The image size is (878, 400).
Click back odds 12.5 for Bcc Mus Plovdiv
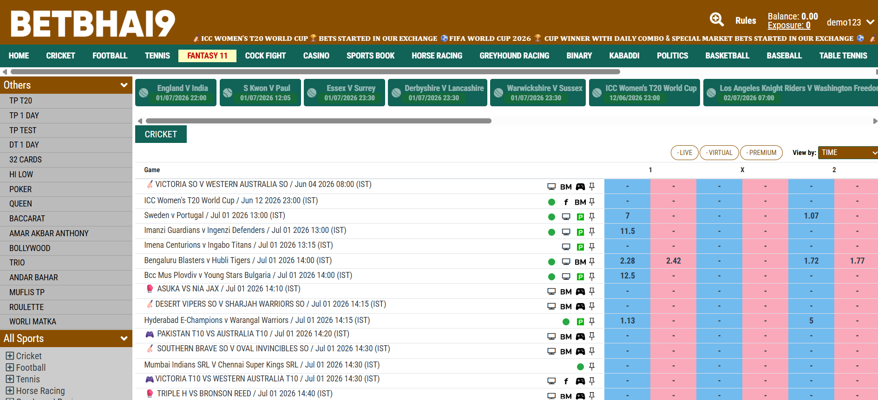(627, 276)
